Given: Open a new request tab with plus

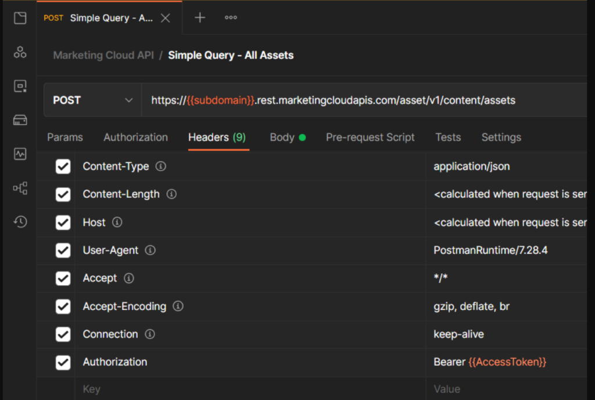Looking at the screenshot, I should pos(199,18).
